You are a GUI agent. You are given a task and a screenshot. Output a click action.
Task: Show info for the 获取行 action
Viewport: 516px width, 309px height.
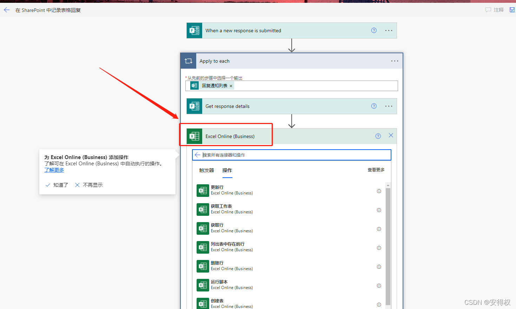pos(379,229)
